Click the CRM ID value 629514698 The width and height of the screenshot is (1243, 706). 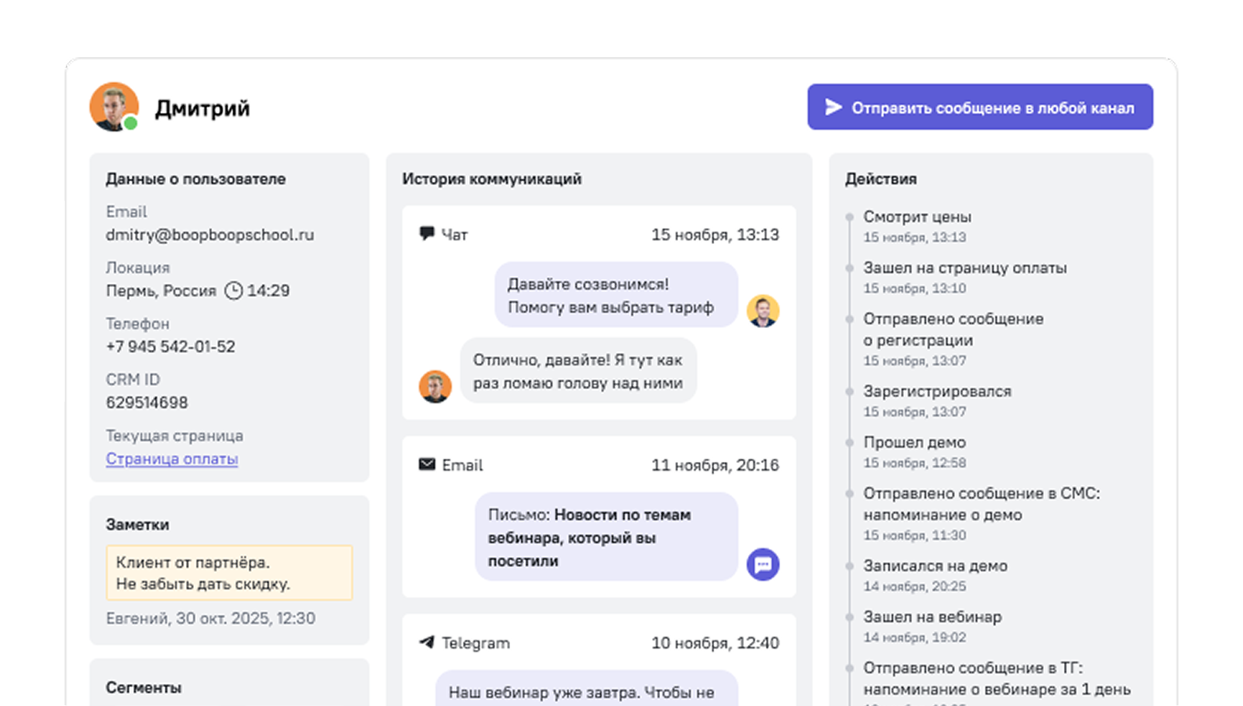pos(147,402)
